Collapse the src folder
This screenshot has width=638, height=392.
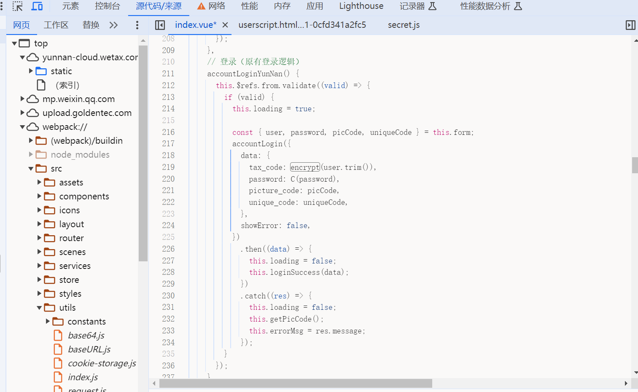[x=31, y=169]
